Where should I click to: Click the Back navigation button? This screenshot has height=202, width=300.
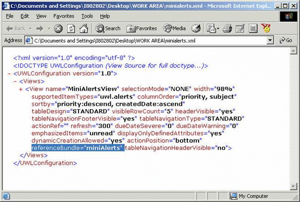tap(15, 28)
